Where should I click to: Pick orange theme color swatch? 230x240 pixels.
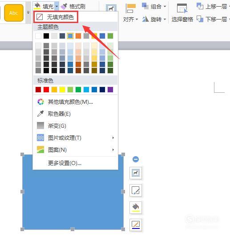pyautogui.click(x=78, y=36)
